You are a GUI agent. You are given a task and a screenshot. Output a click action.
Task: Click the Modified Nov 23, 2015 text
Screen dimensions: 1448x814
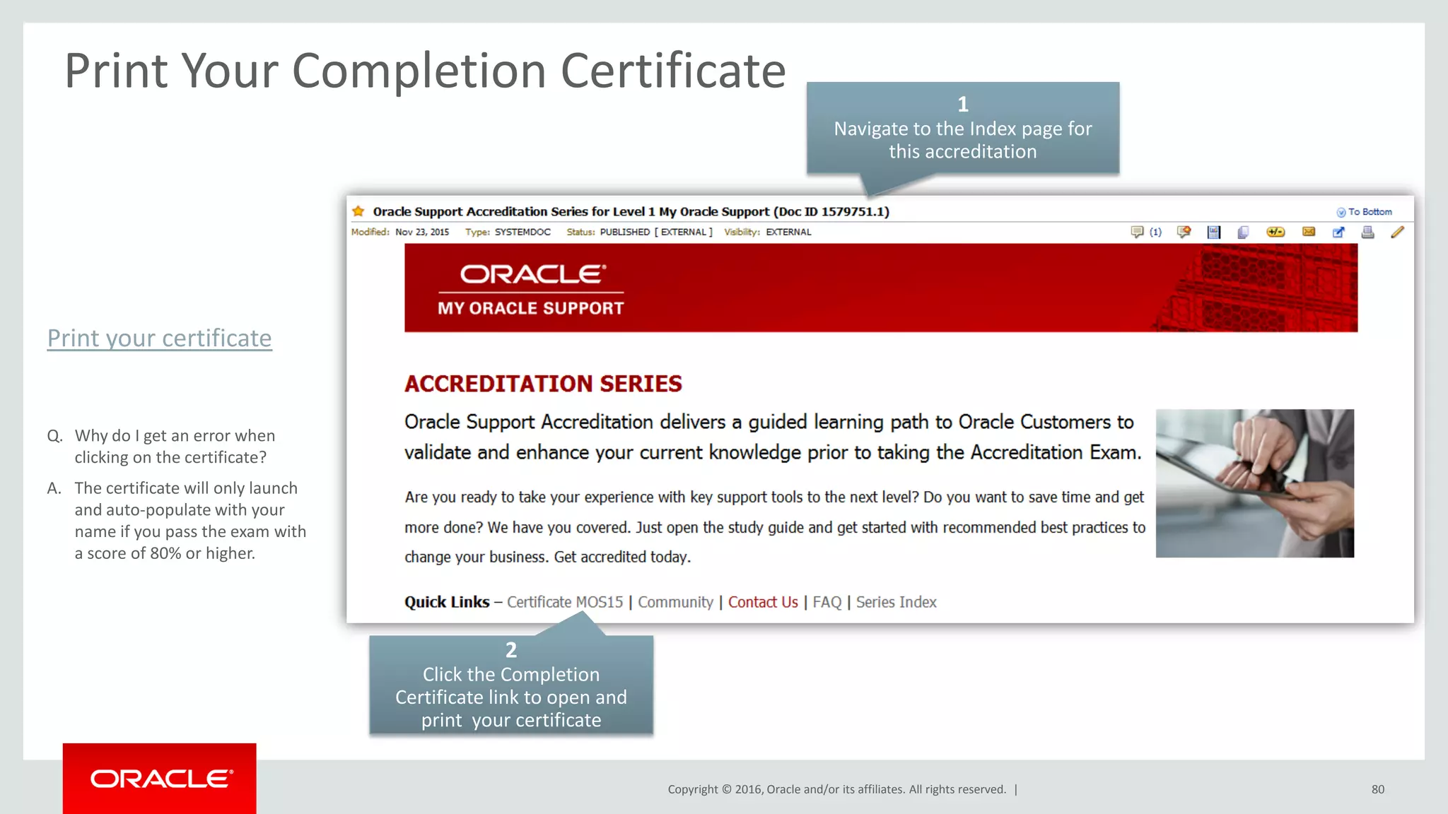(x=400, y=232)
